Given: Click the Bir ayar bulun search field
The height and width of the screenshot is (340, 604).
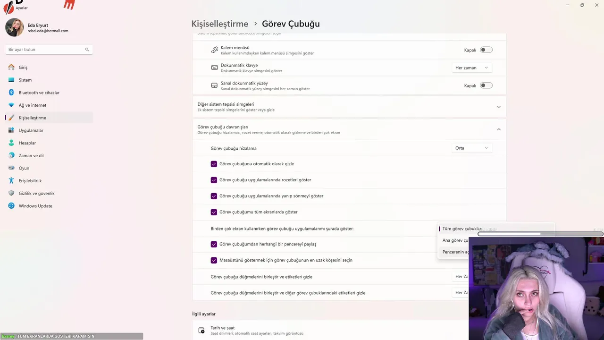Looking at the screenshot, I should point(45,50).
